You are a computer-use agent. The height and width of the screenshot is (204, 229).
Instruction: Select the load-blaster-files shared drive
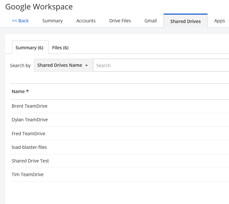pos(120,147)
